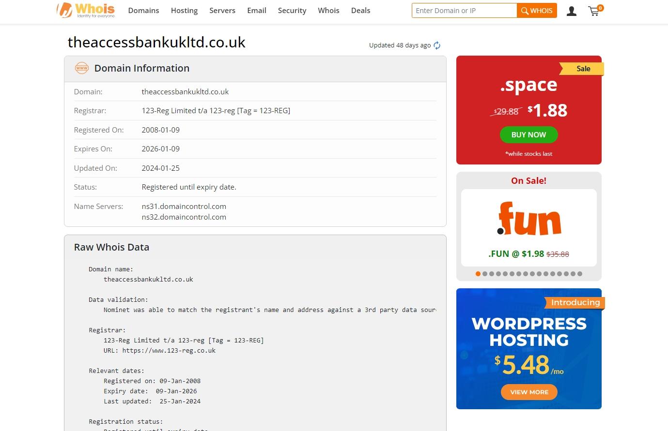Open the shopping cart icon

click(595, 11)
